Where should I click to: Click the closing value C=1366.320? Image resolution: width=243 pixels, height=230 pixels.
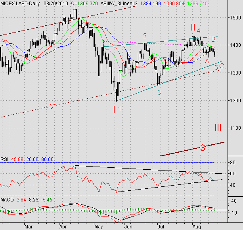(x=84, y=4)
